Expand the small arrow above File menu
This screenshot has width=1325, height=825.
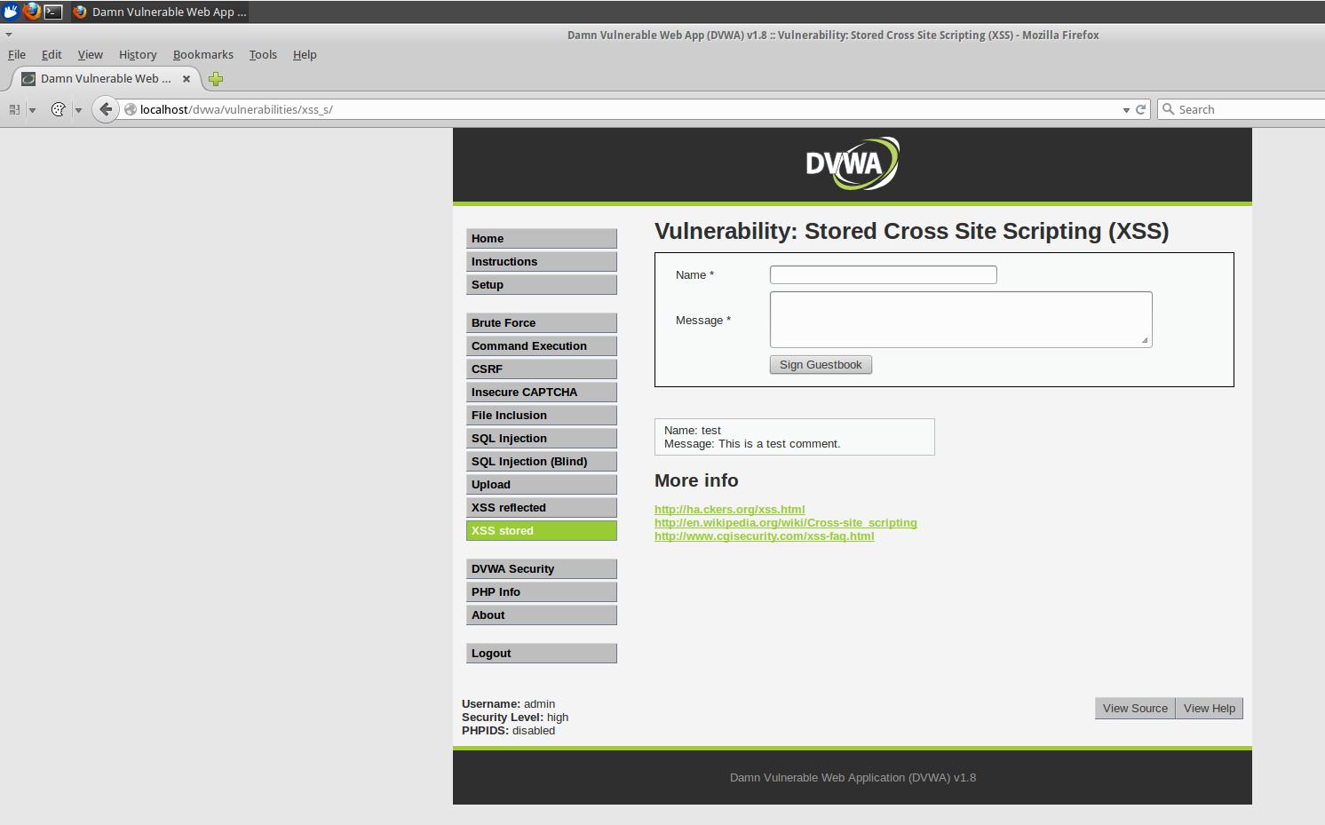coord(9,35)
